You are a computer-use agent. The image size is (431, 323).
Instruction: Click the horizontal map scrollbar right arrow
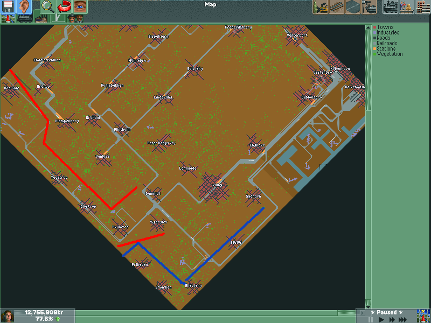363,313
